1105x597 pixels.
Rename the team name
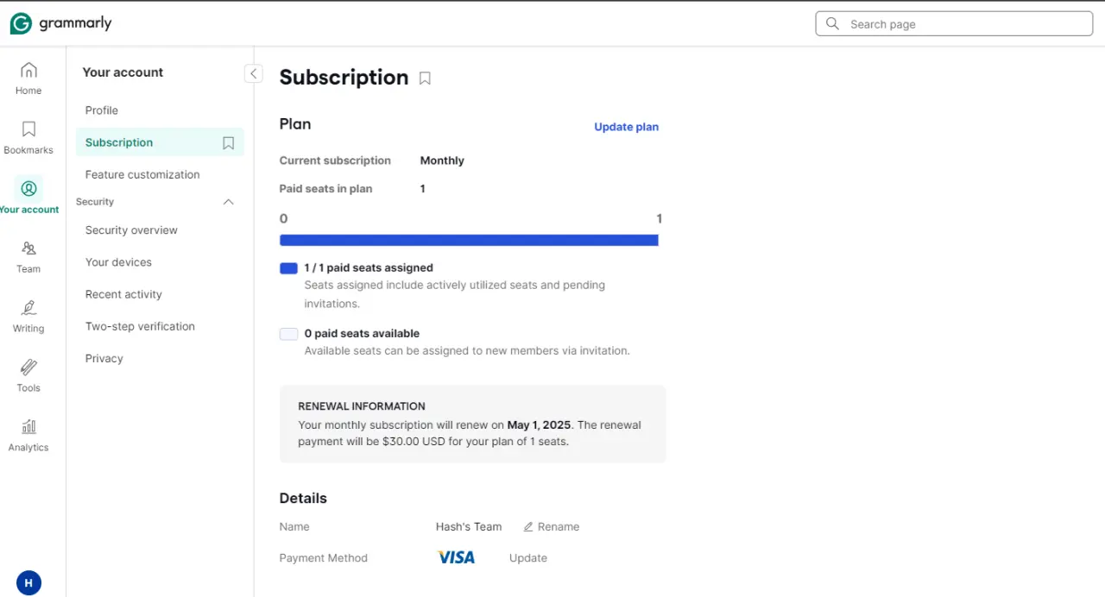tap(552, 526)
